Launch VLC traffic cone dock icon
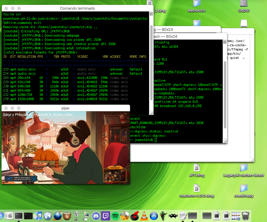This screenshot has width=267, height=222. pyautogui.click(x=144, y=216)
